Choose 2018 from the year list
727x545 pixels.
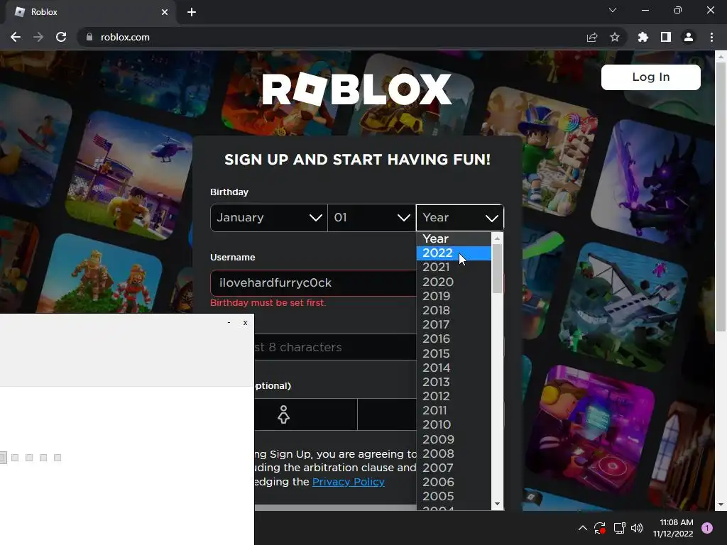click(454, 311)
